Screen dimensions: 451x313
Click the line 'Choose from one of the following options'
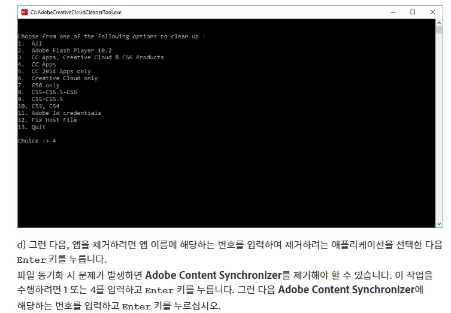click(x=111, y=37)
